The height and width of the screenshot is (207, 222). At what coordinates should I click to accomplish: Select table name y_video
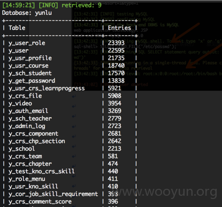click(x=20, y=103)
